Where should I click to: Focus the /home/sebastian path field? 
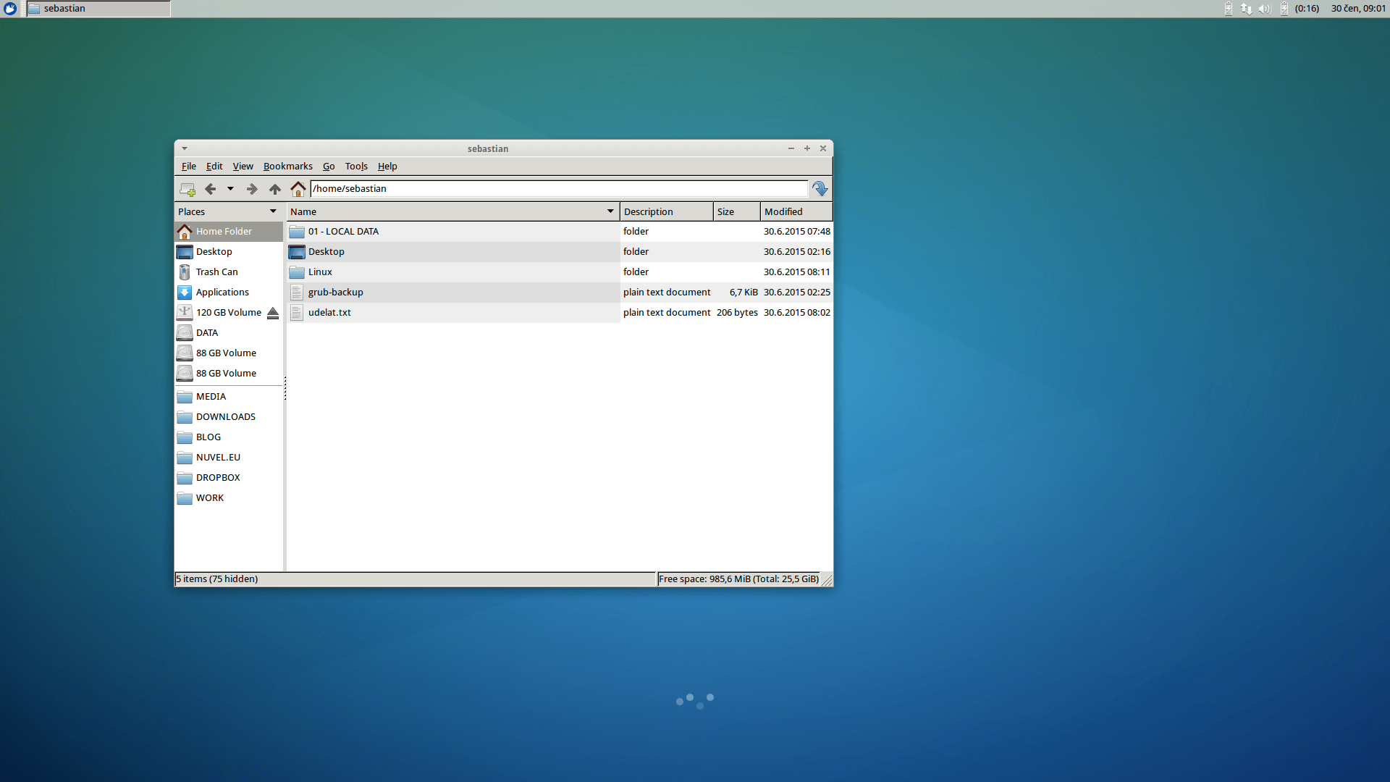click(x=559, y=189)
